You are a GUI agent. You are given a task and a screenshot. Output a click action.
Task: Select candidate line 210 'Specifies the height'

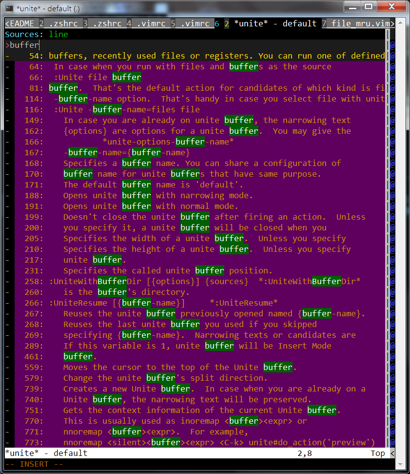coord(195,249)
